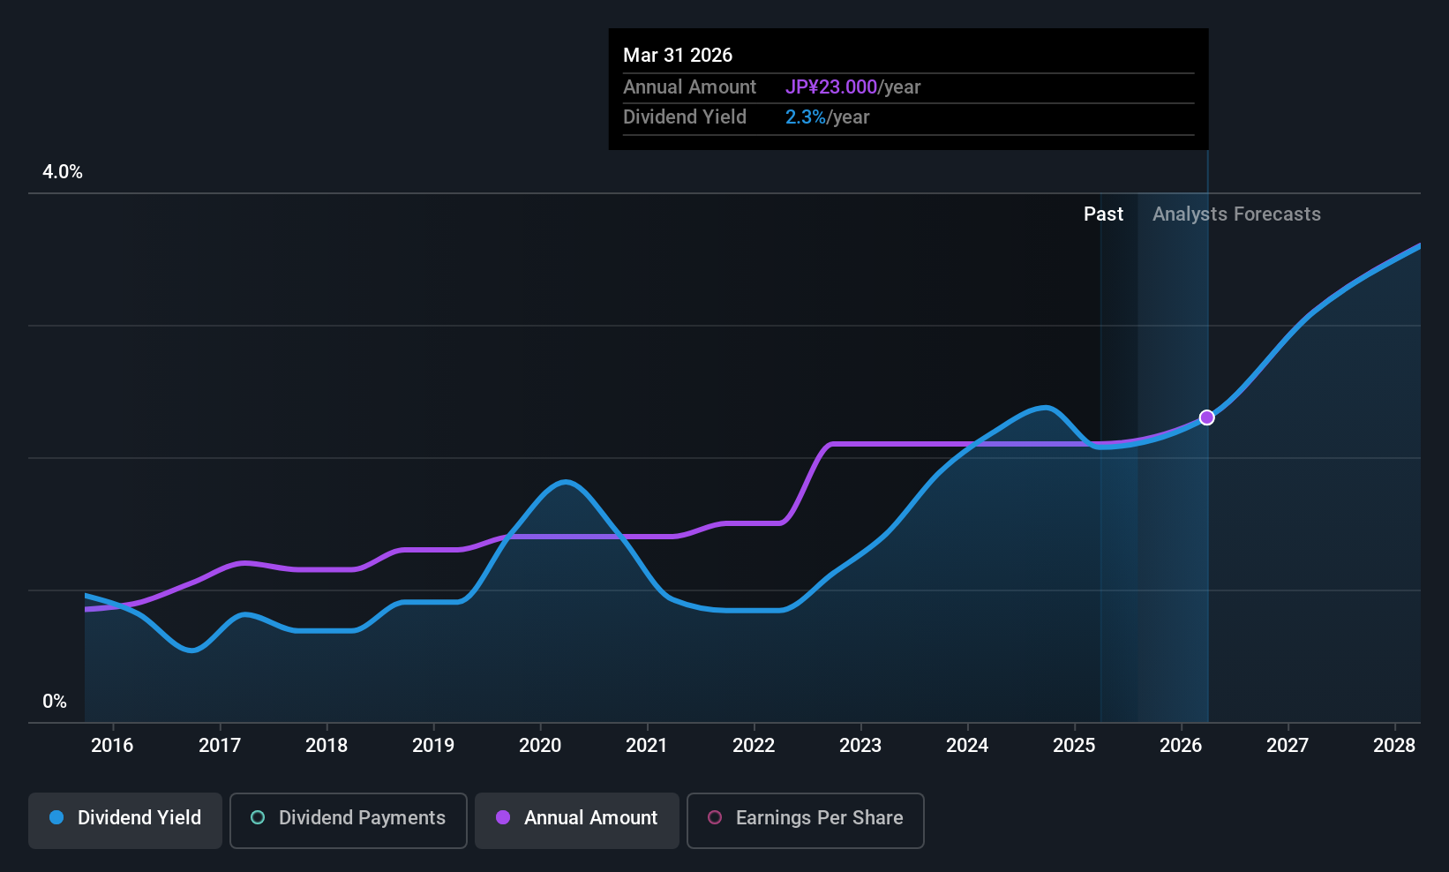The width and height of the screenshot is (1449, 872).
Task: Select the 2020 x-axis label
Action: click(540, 746)
